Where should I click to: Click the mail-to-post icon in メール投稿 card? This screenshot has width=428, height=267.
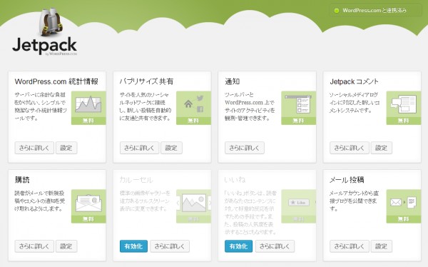(x=404, y=202)
